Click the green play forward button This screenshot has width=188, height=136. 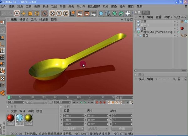tap(85, 102)
